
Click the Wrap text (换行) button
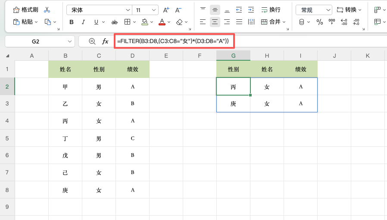[271, 10]
